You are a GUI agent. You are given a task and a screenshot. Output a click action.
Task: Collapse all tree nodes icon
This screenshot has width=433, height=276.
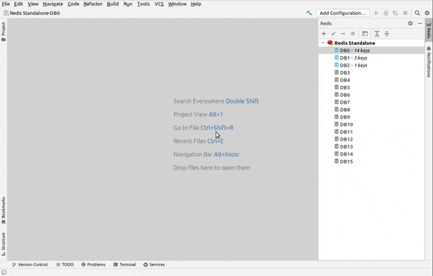point(386,34)
